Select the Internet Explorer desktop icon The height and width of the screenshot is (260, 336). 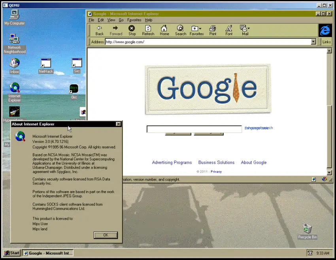tap(14, 92)
